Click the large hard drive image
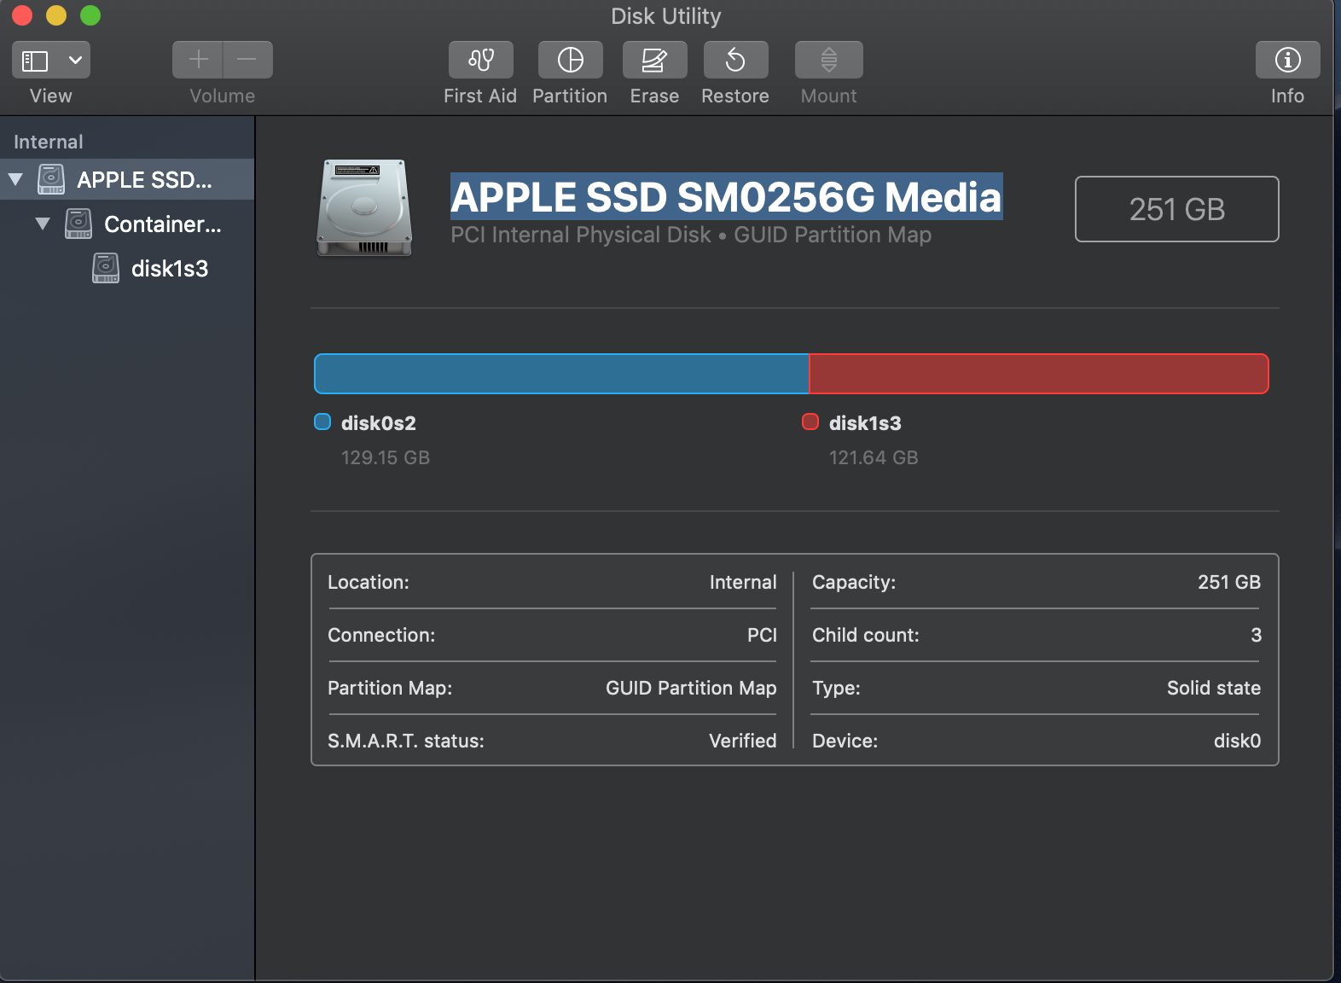1341x983 pixels. (x=364, y=207)
